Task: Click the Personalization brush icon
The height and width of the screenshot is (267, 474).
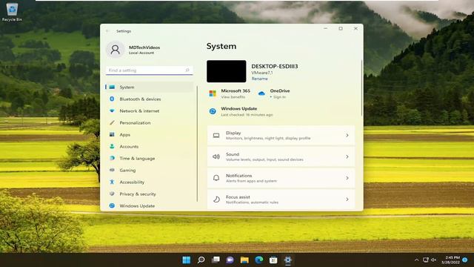Action: (112, 122)
